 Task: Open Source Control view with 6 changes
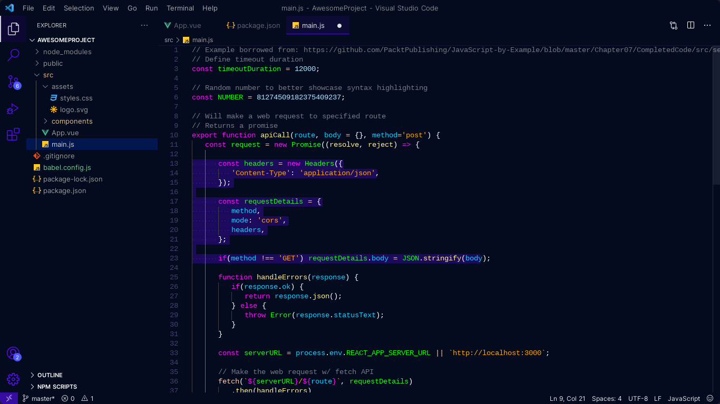point(13,82)
